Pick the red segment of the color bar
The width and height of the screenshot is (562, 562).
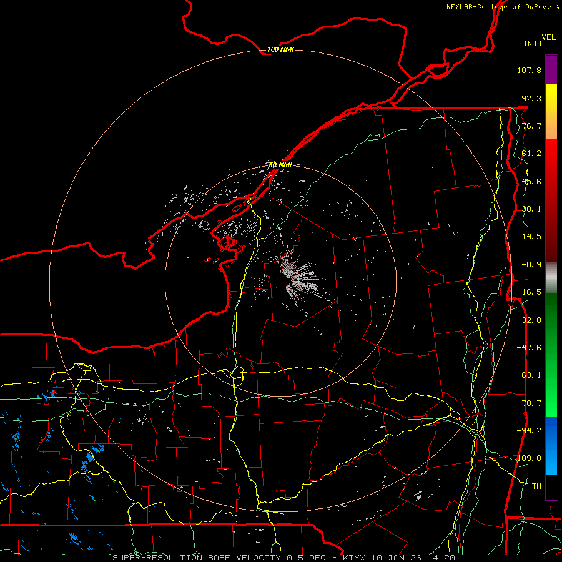tap(551, 200)
